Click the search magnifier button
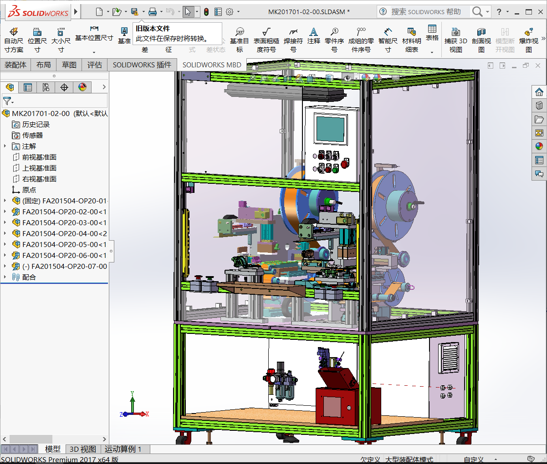Image resolution: width=547 pixels, height=464 pixels. [x=477, y=11]
